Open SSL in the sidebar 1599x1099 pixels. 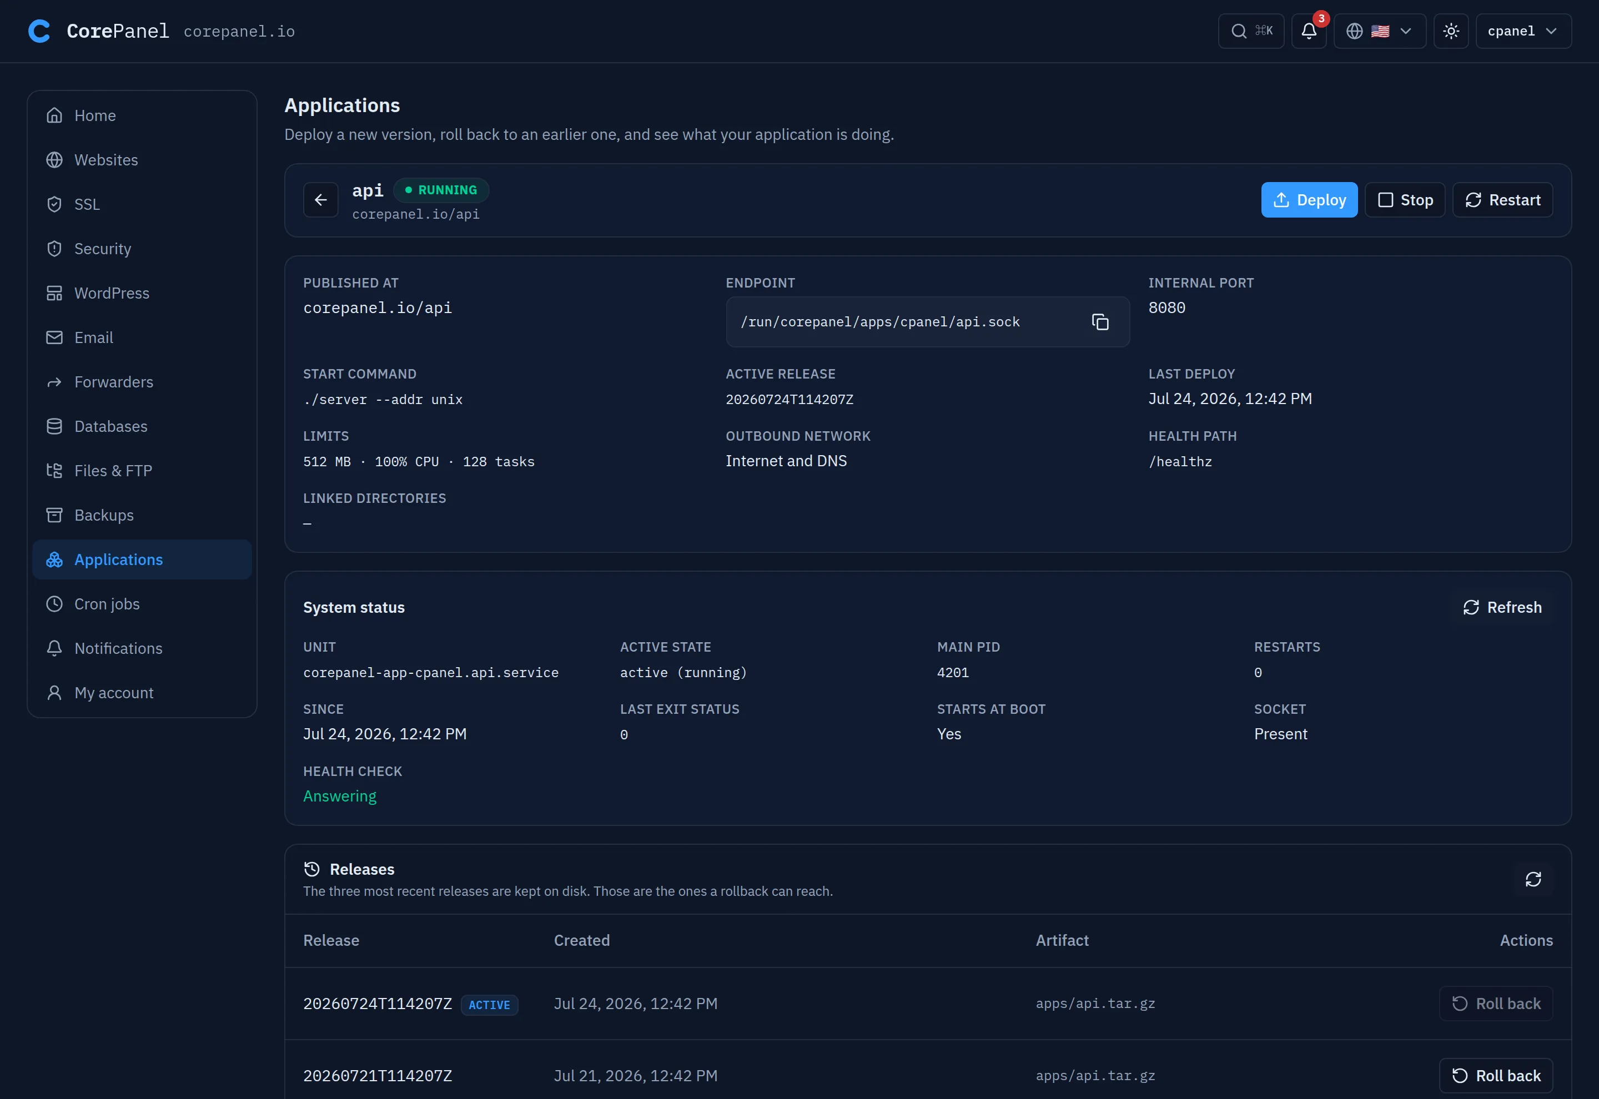coord(142,204)
